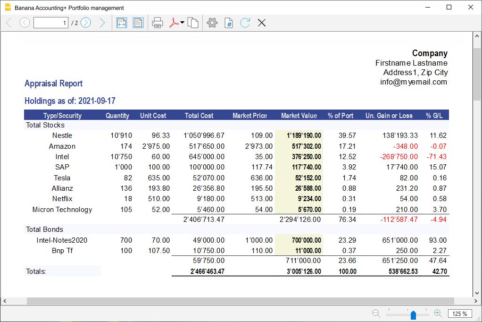
Task: Click vertical scrollbar down arrow
Action: click(477, 293)
